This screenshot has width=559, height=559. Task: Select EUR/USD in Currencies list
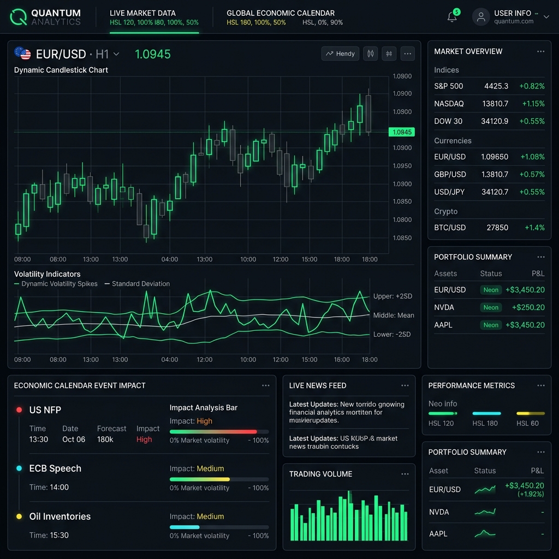[x=489, y=157]
